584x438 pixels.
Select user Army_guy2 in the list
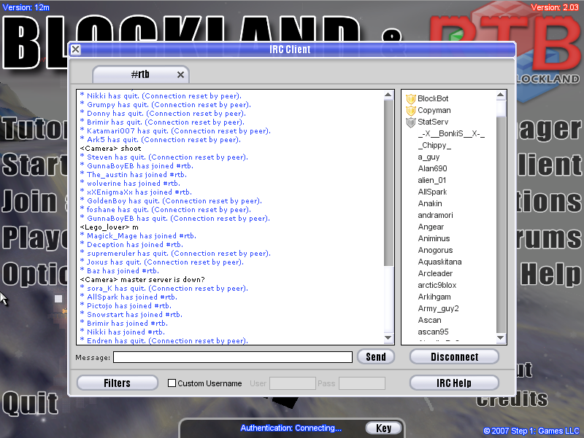438,308
